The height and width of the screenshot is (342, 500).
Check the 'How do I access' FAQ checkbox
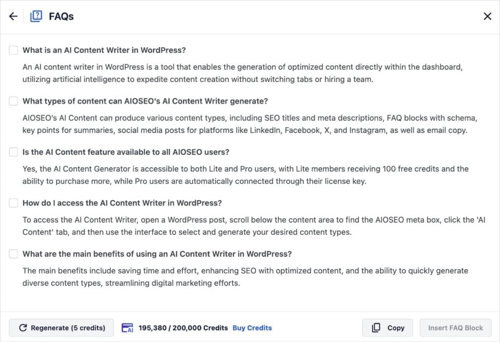[x=13, y=202]
